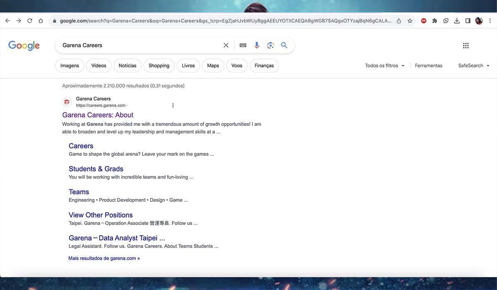Click the Garena Careers site name
Image resolution: width=497 pixels, height=290 pixels.
pos(93,99)
